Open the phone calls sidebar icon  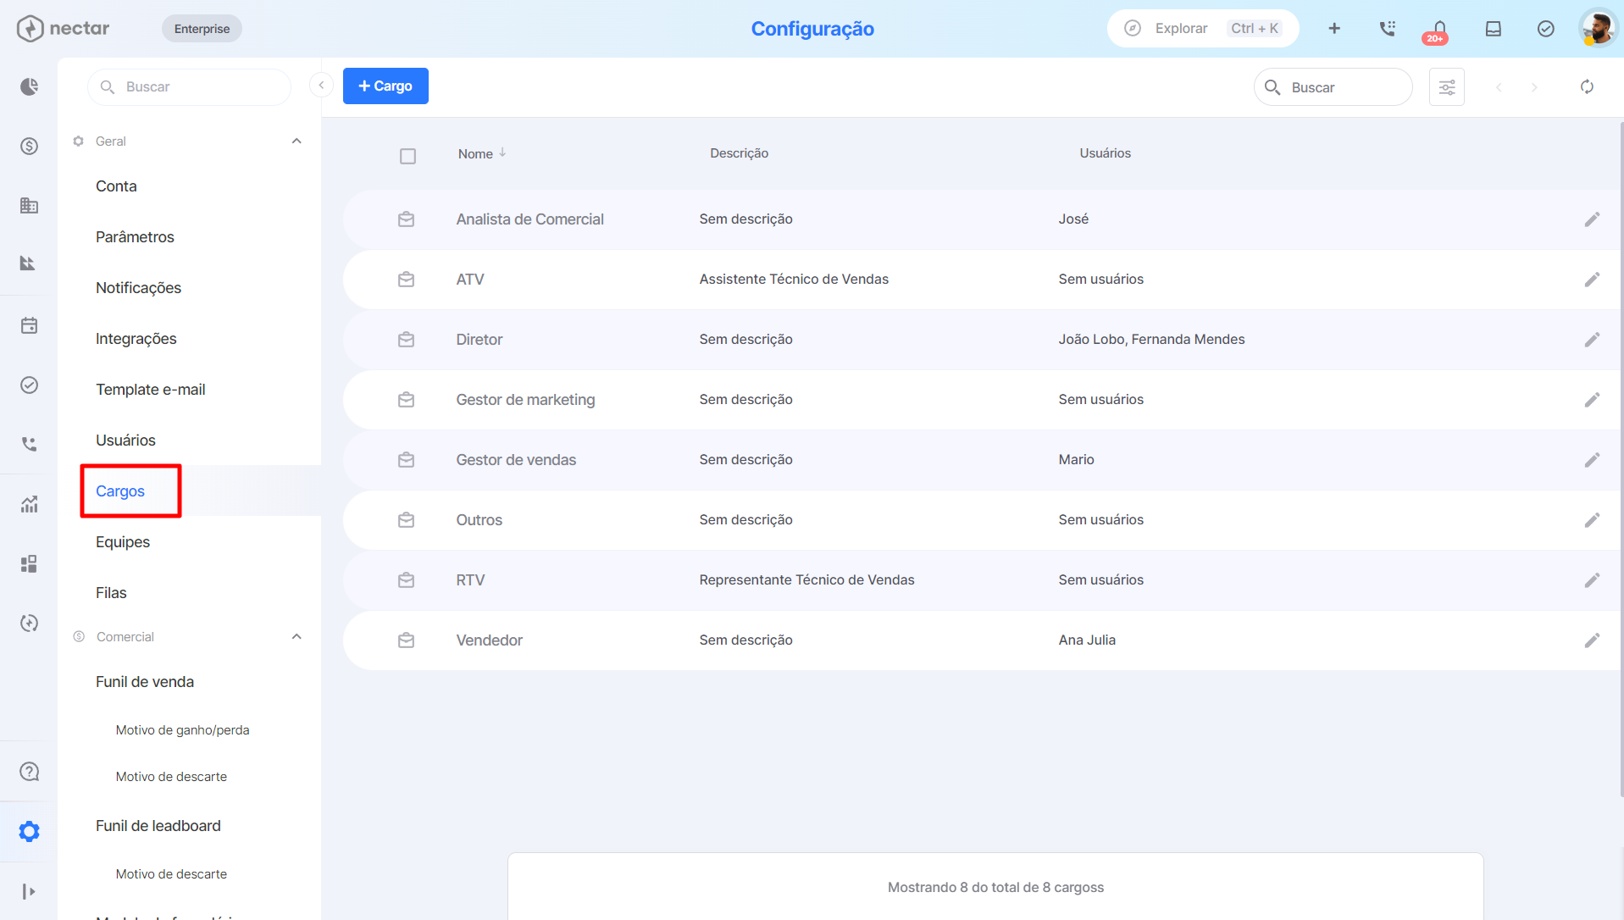point(29,444)
